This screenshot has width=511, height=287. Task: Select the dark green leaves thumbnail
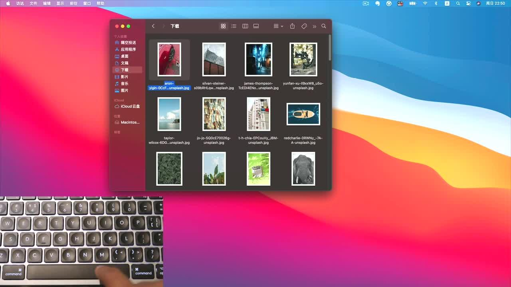tap(169, 169)
